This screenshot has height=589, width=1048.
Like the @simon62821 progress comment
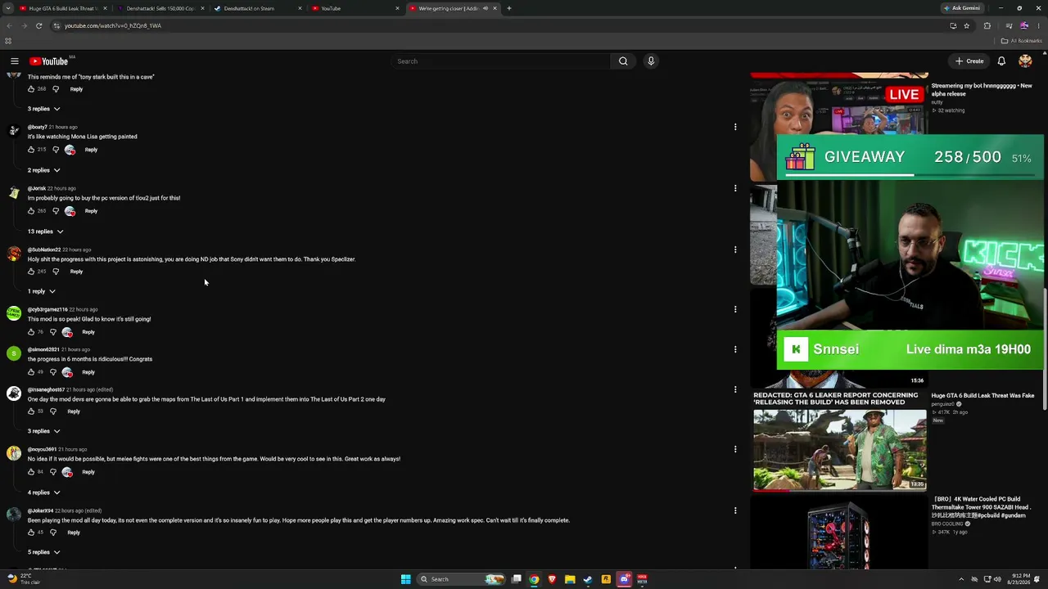click(31, 372)
